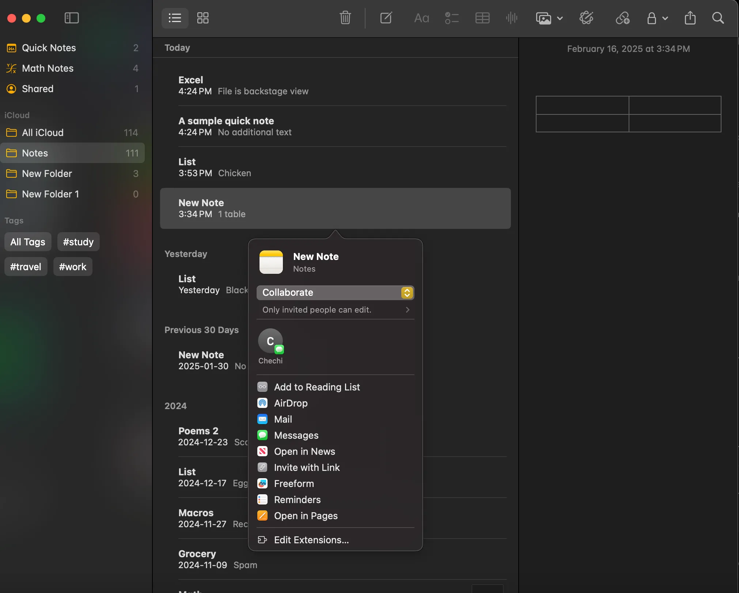Create a new note with the compose icon
Screen dimensions: 739x593
[x=386, y=18]
